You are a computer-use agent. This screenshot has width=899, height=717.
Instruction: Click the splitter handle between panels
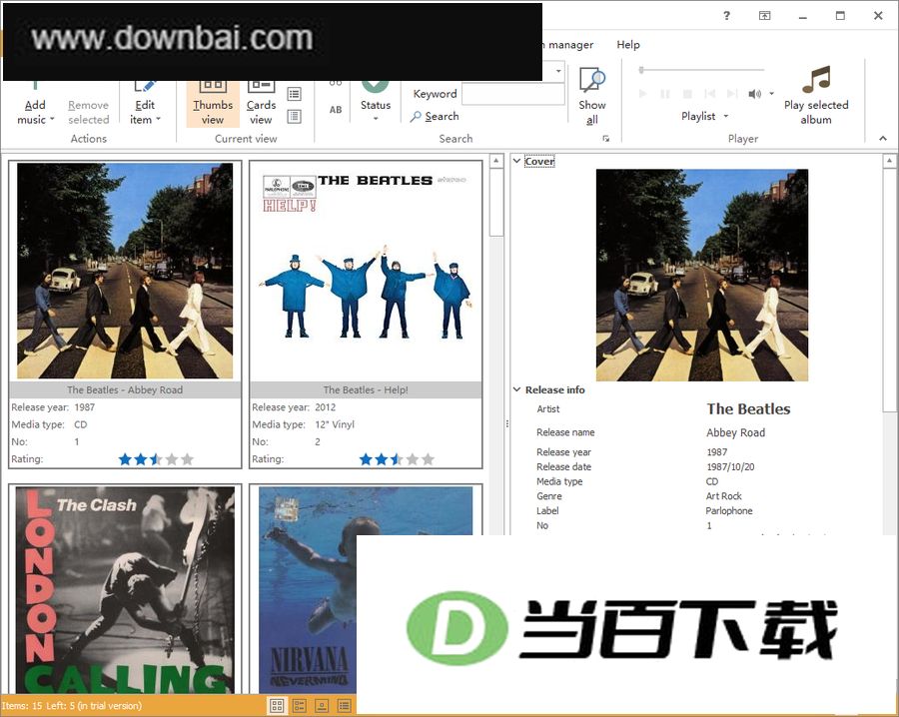[506, 424]
